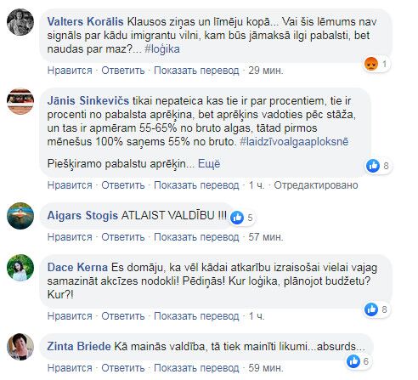Reply to Zinta Briede comment
This screenshot has width=418, height=380.
pyautogui.click(x=123, y=368)
